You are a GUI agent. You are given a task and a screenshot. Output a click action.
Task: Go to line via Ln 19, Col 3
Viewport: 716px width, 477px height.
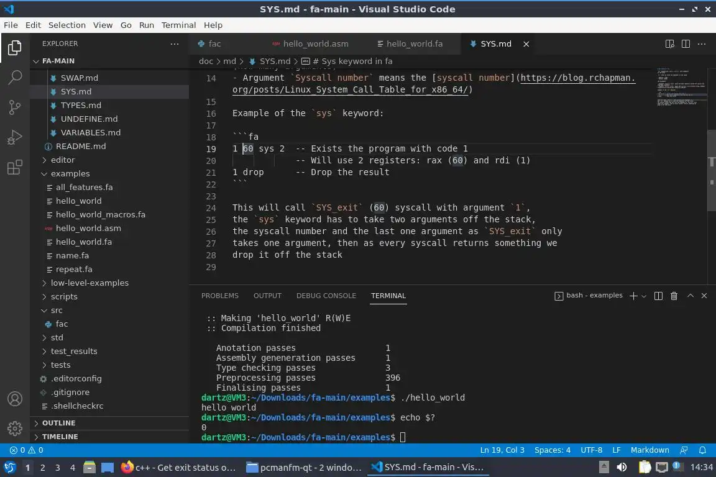502,450
